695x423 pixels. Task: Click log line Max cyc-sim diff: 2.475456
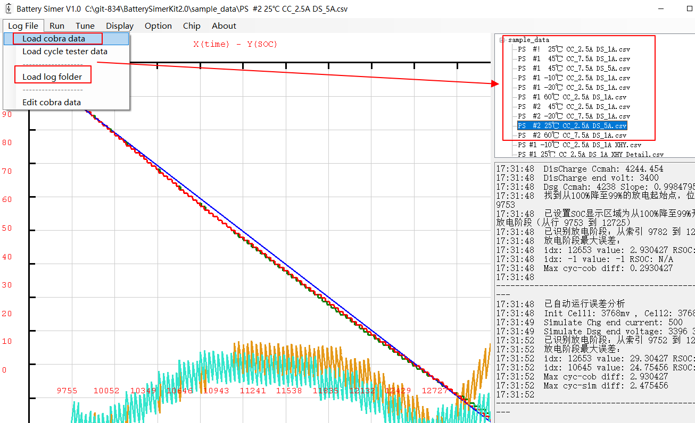582,386
